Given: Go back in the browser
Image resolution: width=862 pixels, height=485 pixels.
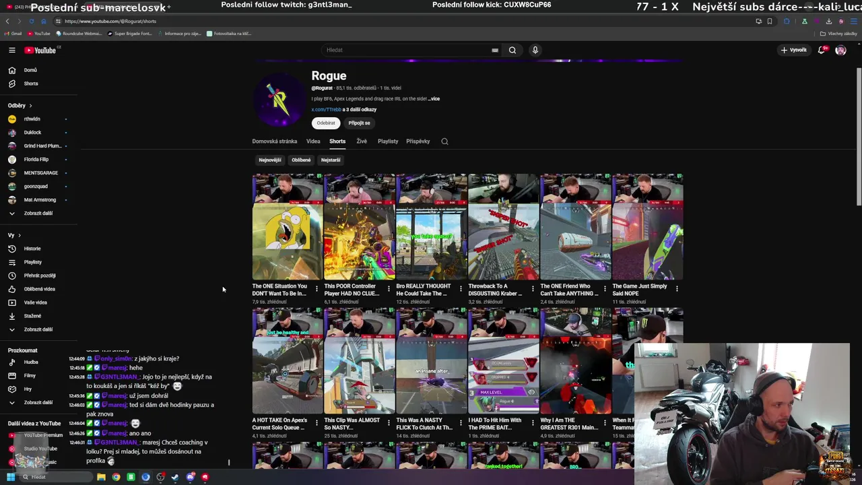Looking at the screenshot, I should pos(7,21).
